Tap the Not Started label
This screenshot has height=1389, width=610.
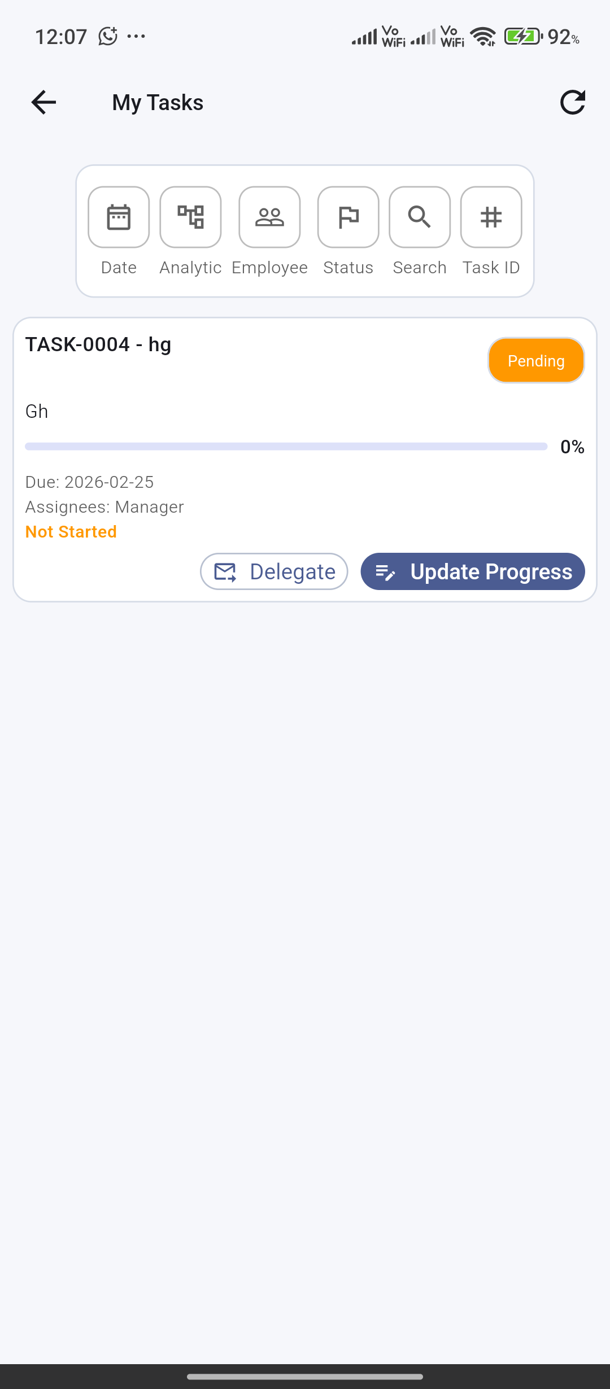pos(71,532)
